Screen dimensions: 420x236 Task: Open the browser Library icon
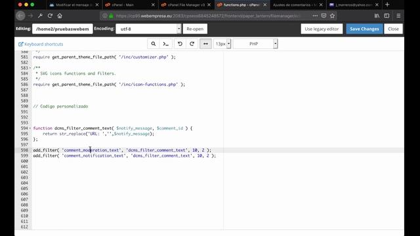(x=377, y=16)
